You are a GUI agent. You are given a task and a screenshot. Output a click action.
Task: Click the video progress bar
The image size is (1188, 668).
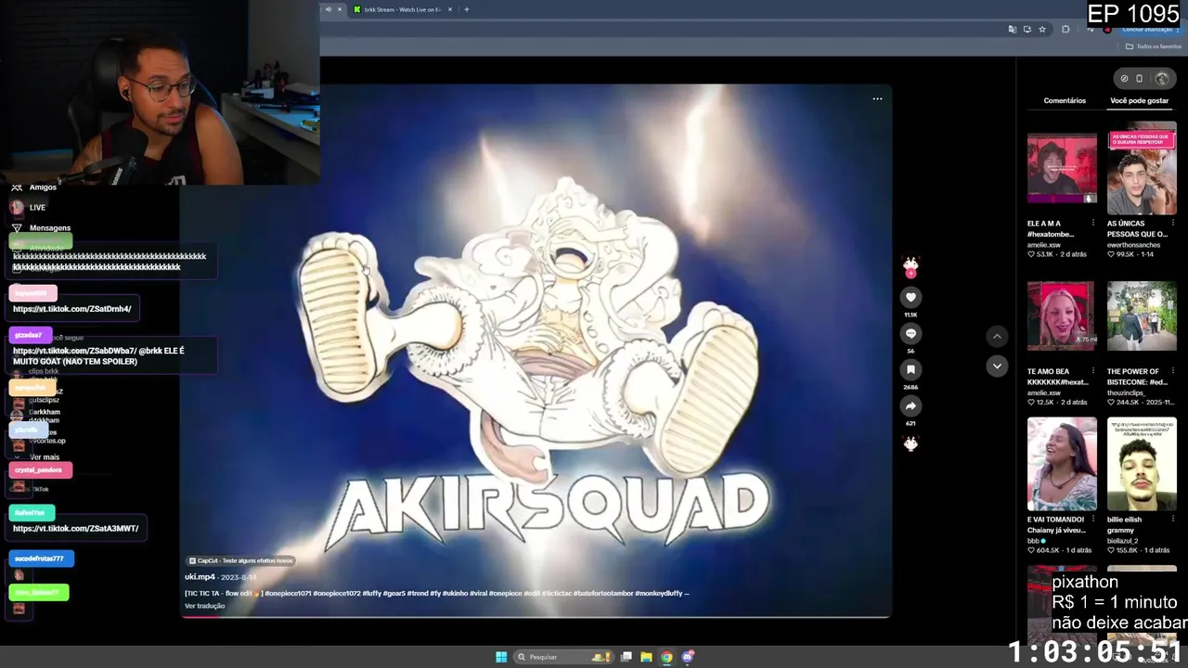coord(536,616)
